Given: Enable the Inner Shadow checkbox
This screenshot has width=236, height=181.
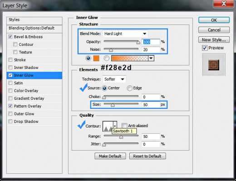Looking at the screenshot, I should click(x=10, y=68).
